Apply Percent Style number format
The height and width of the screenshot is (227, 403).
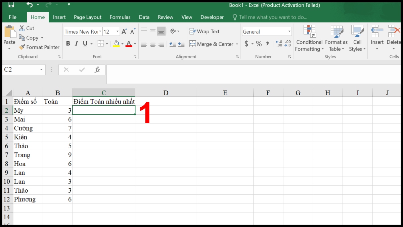pos(259,44)
